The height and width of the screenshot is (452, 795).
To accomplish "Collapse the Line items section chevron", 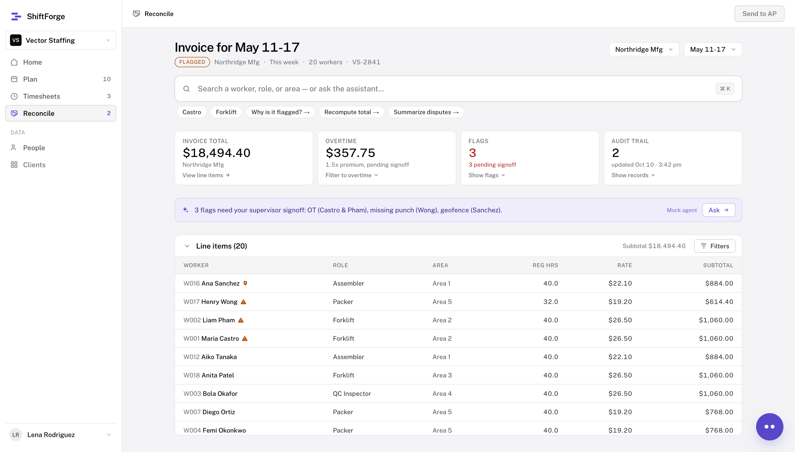I will coord(187,246).
